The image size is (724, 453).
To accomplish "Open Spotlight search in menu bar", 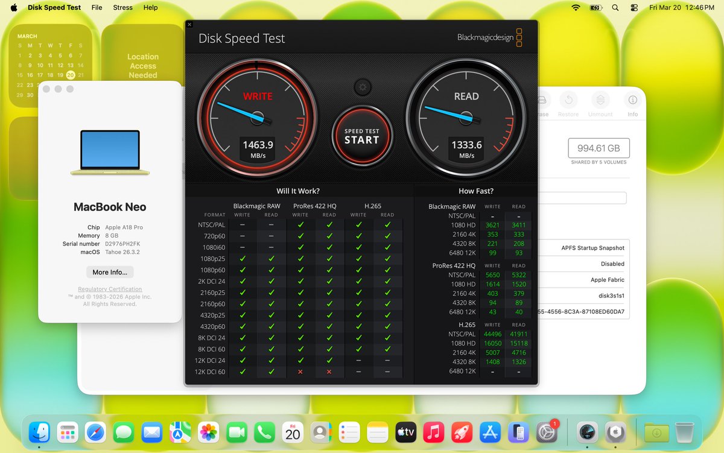I will click(615, 7).
